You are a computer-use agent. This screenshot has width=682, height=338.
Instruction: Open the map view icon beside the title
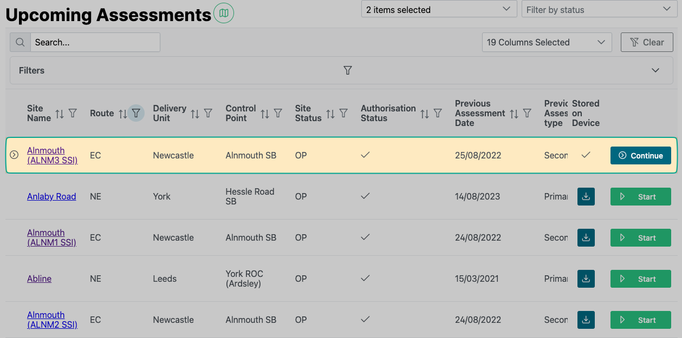(x=224, y=13)
